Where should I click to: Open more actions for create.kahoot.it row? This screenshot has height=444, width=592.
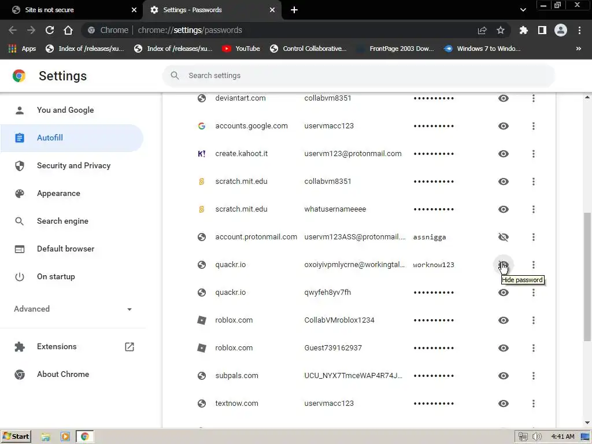pyautogui.click(x=534, y=154)
